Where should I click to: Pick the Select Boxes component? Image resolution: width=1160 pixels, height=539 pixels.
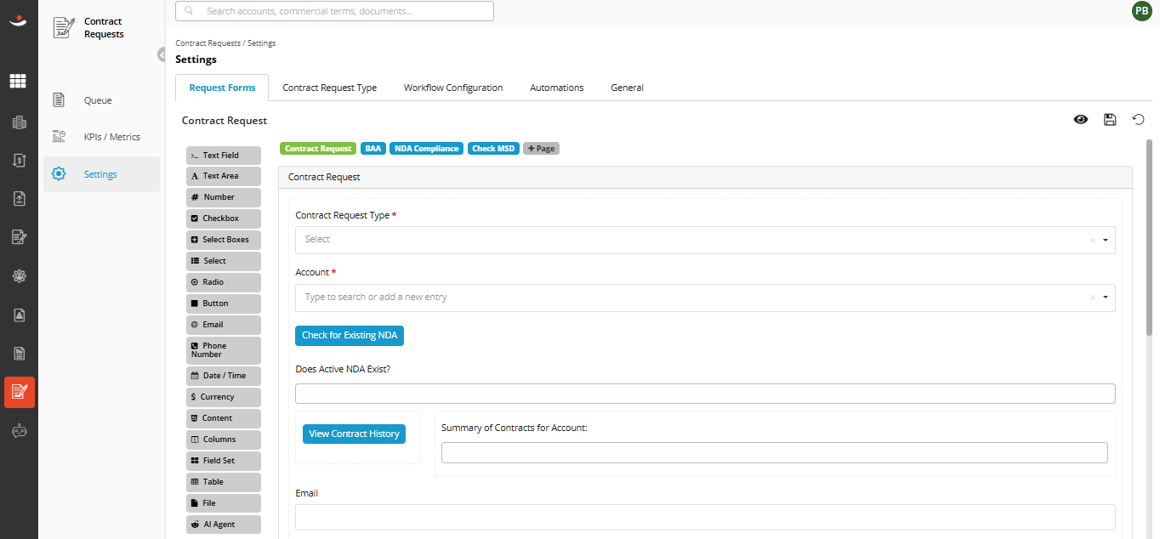point(224,240)
